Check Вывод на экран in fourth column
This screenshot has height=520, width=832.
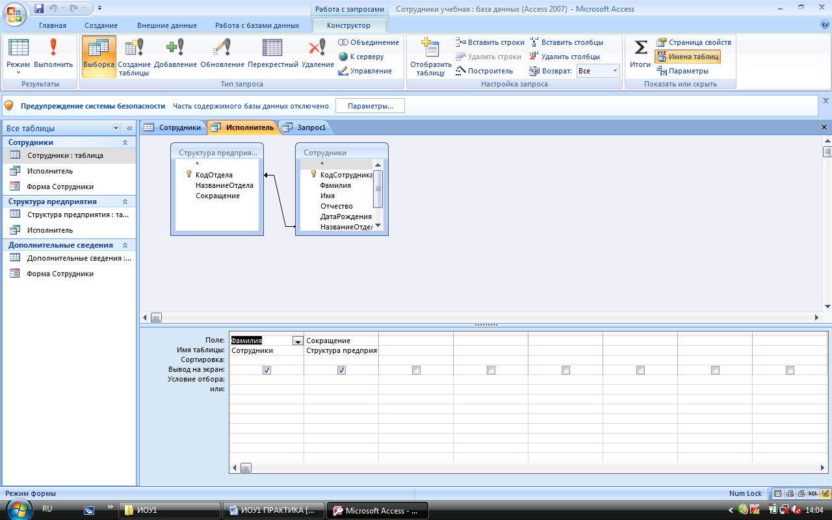pyautogui.click(x=491, y=370)
